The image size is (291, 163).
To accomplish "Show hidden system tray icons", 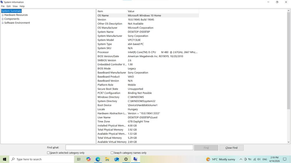I will [241, 159].
